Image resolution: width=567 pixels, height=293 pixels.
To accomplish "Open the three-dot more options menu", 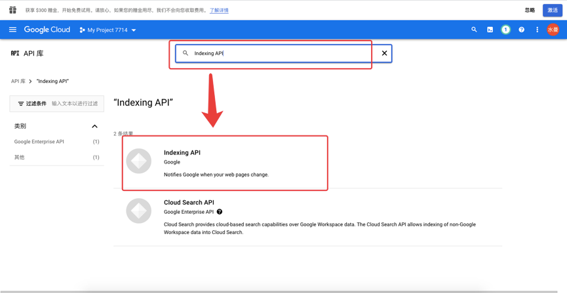I will (537, 29).
